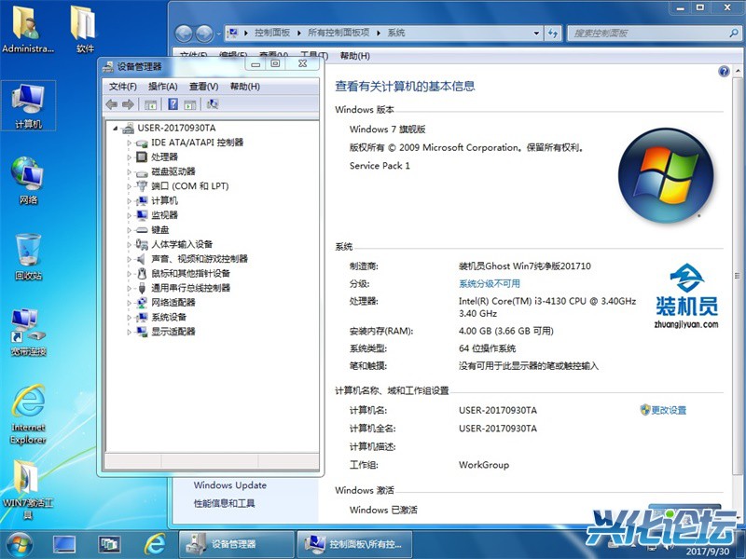Switch to 控制面板 taskbar button
This screenshot has width=746, height=559.
pos(354,545)
